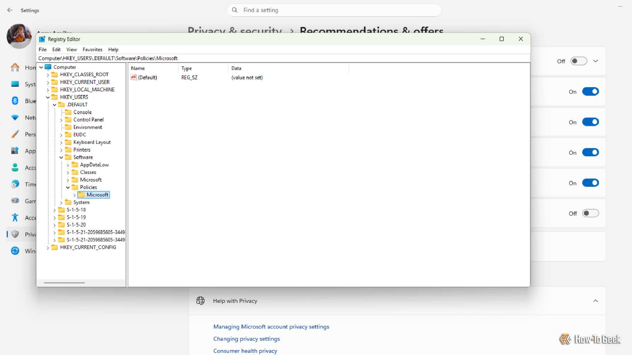Image resolution: width=632 pixels, height=355 pixels.
Task: Click the user profile picture in Settings
Action: pyautogui.click(x=19, y=36)
